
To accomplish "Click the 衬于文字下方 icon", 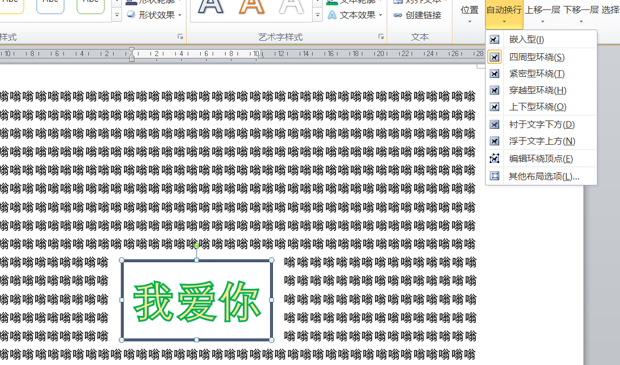I will click(x=494, y=125).
